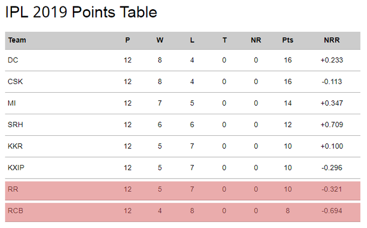Select the Team column header
Image resolution: width=367 pixels, height=228 pixels.
click(x=17, y=40)
